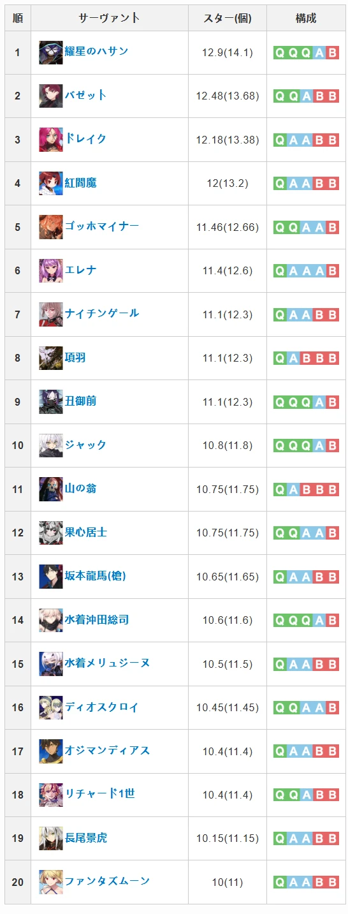
Task: Click the オジマンディアス name link
Action: [x=108, y=750]
